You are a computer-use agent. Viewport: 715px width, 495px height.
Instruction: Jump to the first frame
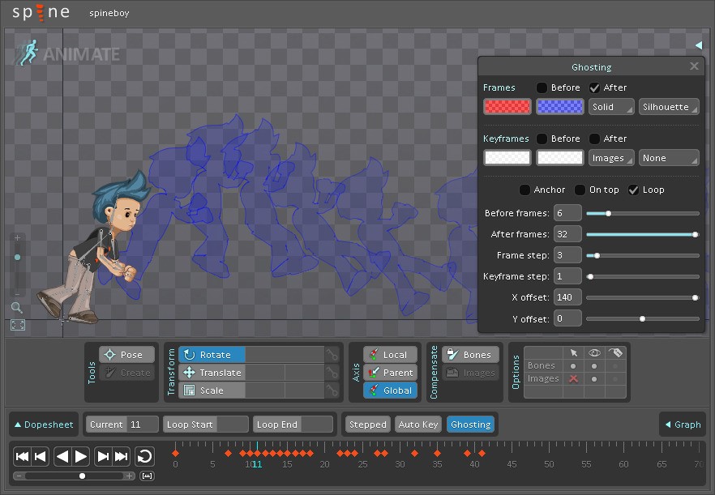22,457
